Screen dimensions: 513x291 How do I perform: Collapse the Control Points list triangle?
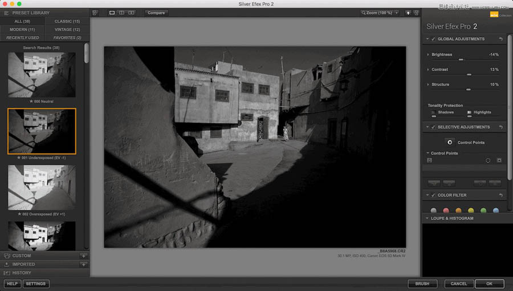tap(427, 153)
